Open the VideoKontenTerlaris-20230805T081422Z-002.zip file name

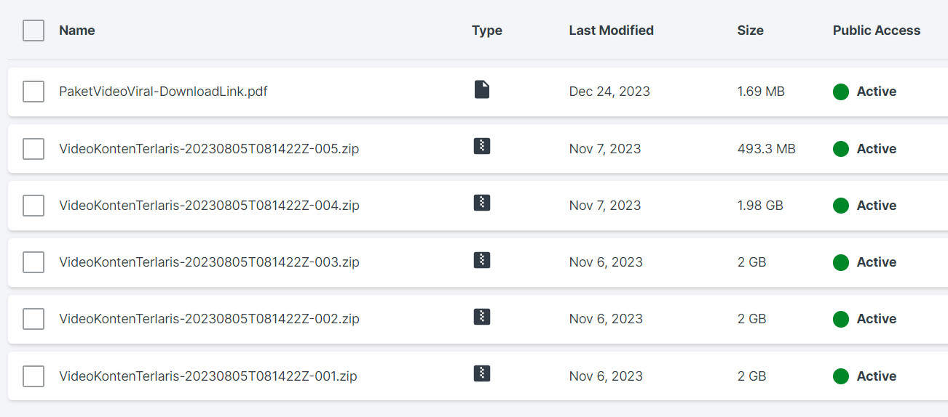pos(209,319)
